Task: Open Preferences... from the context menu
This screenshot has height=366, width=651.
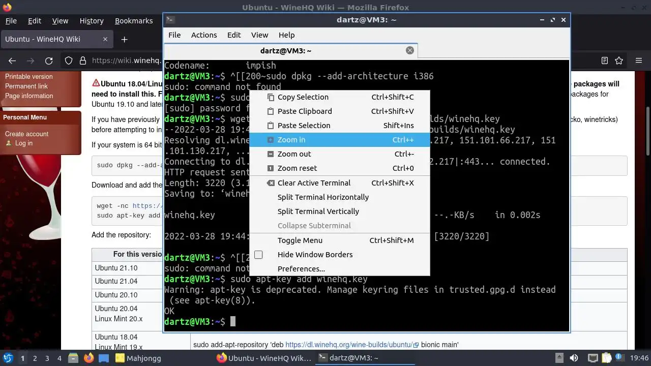Action: [339, 269]
